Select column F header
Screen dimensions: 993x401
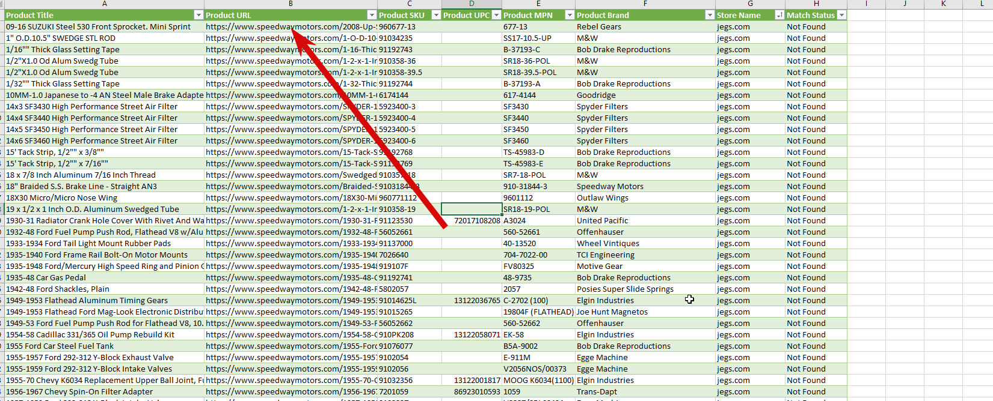point(645,4)
